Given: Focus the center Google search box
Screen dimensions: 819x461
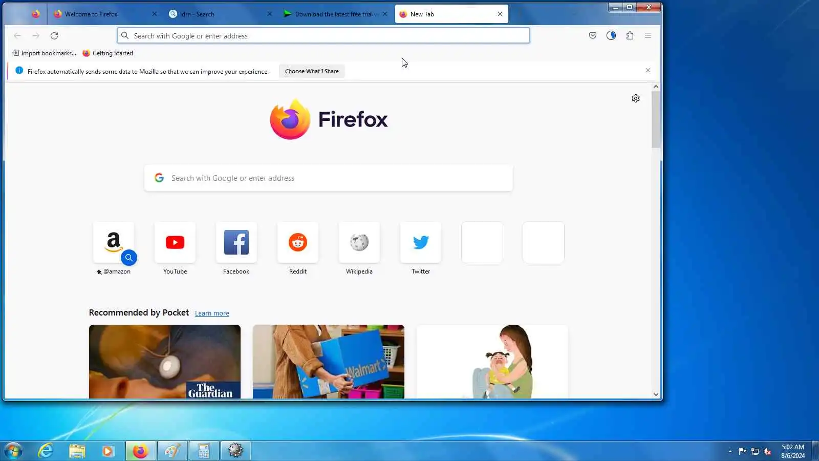Looking at the screenshot, I should click(329, 178).
